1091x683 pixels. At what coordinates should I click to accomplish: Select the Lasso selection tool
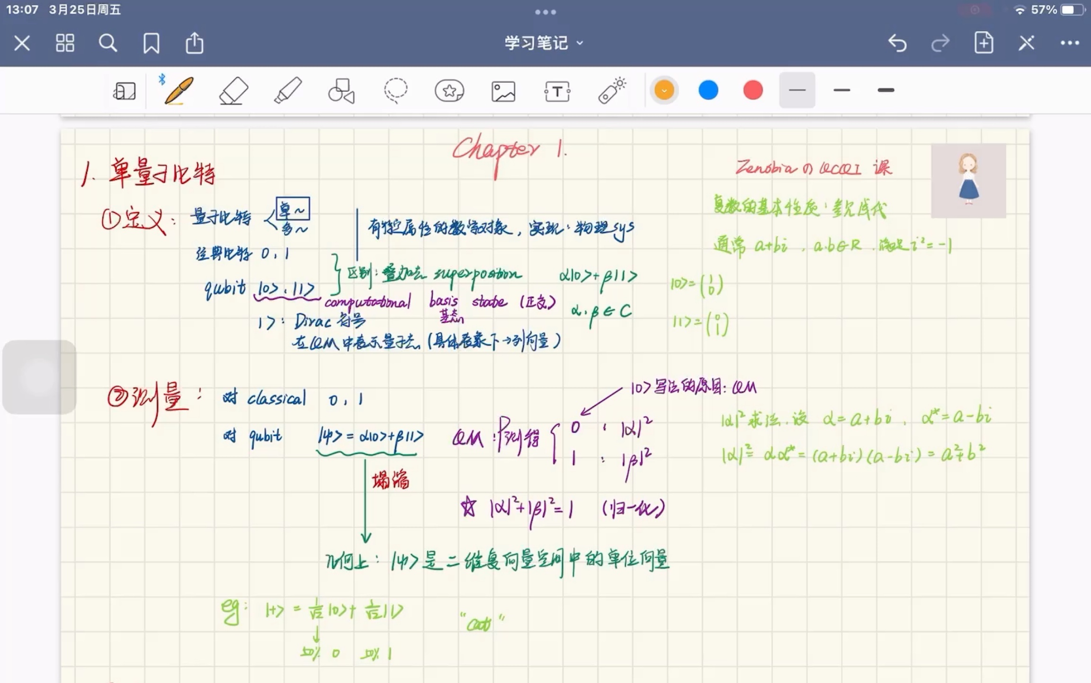click(x=395, y=90)
